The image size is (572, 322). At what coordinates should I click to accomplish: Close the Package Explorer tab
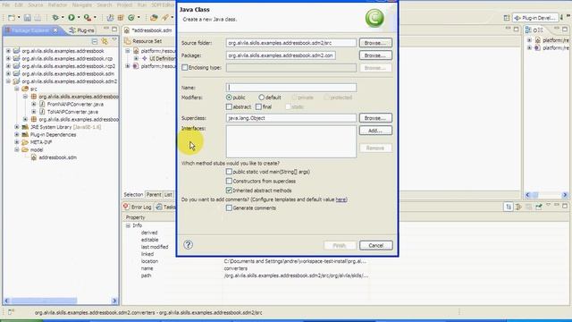pyautogui.click(x=55, y=30)
